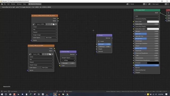Adjust Specular slider in Principled BSDF

point(147,34)
